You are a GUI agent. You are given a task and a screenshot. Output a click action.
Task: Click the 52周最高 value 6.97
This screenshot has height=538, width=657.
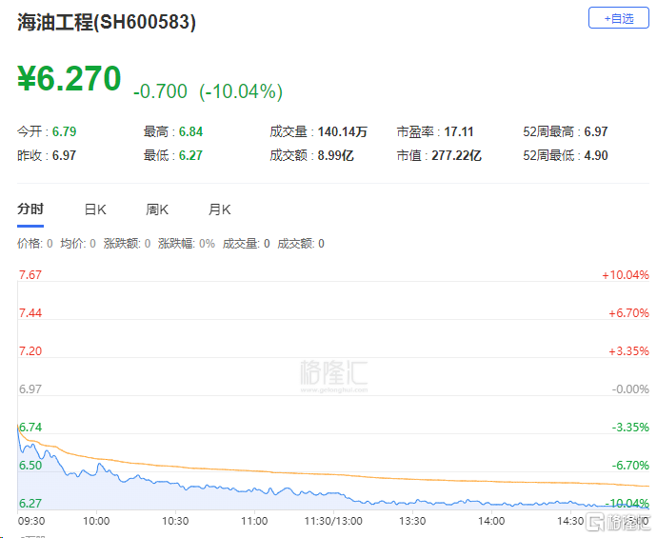pyautogui.click(x=596, y=131)
